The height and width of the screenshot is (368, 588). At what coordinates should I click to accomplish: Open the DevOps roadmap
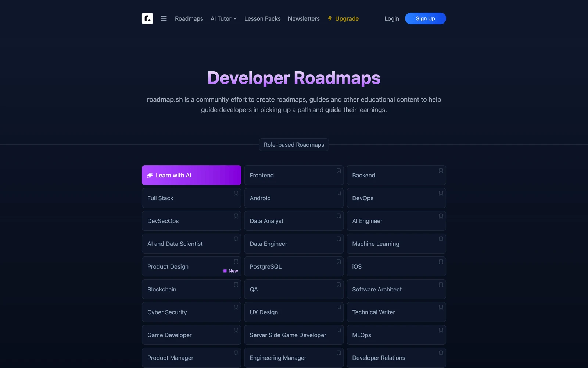click(x=396, y=198)
